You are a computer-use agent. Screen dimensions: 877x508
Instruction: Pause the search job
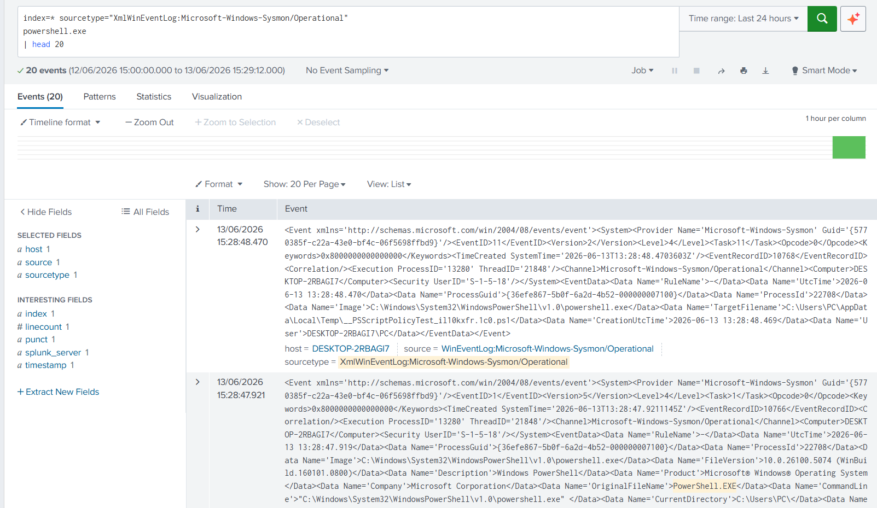click(675, 71)
